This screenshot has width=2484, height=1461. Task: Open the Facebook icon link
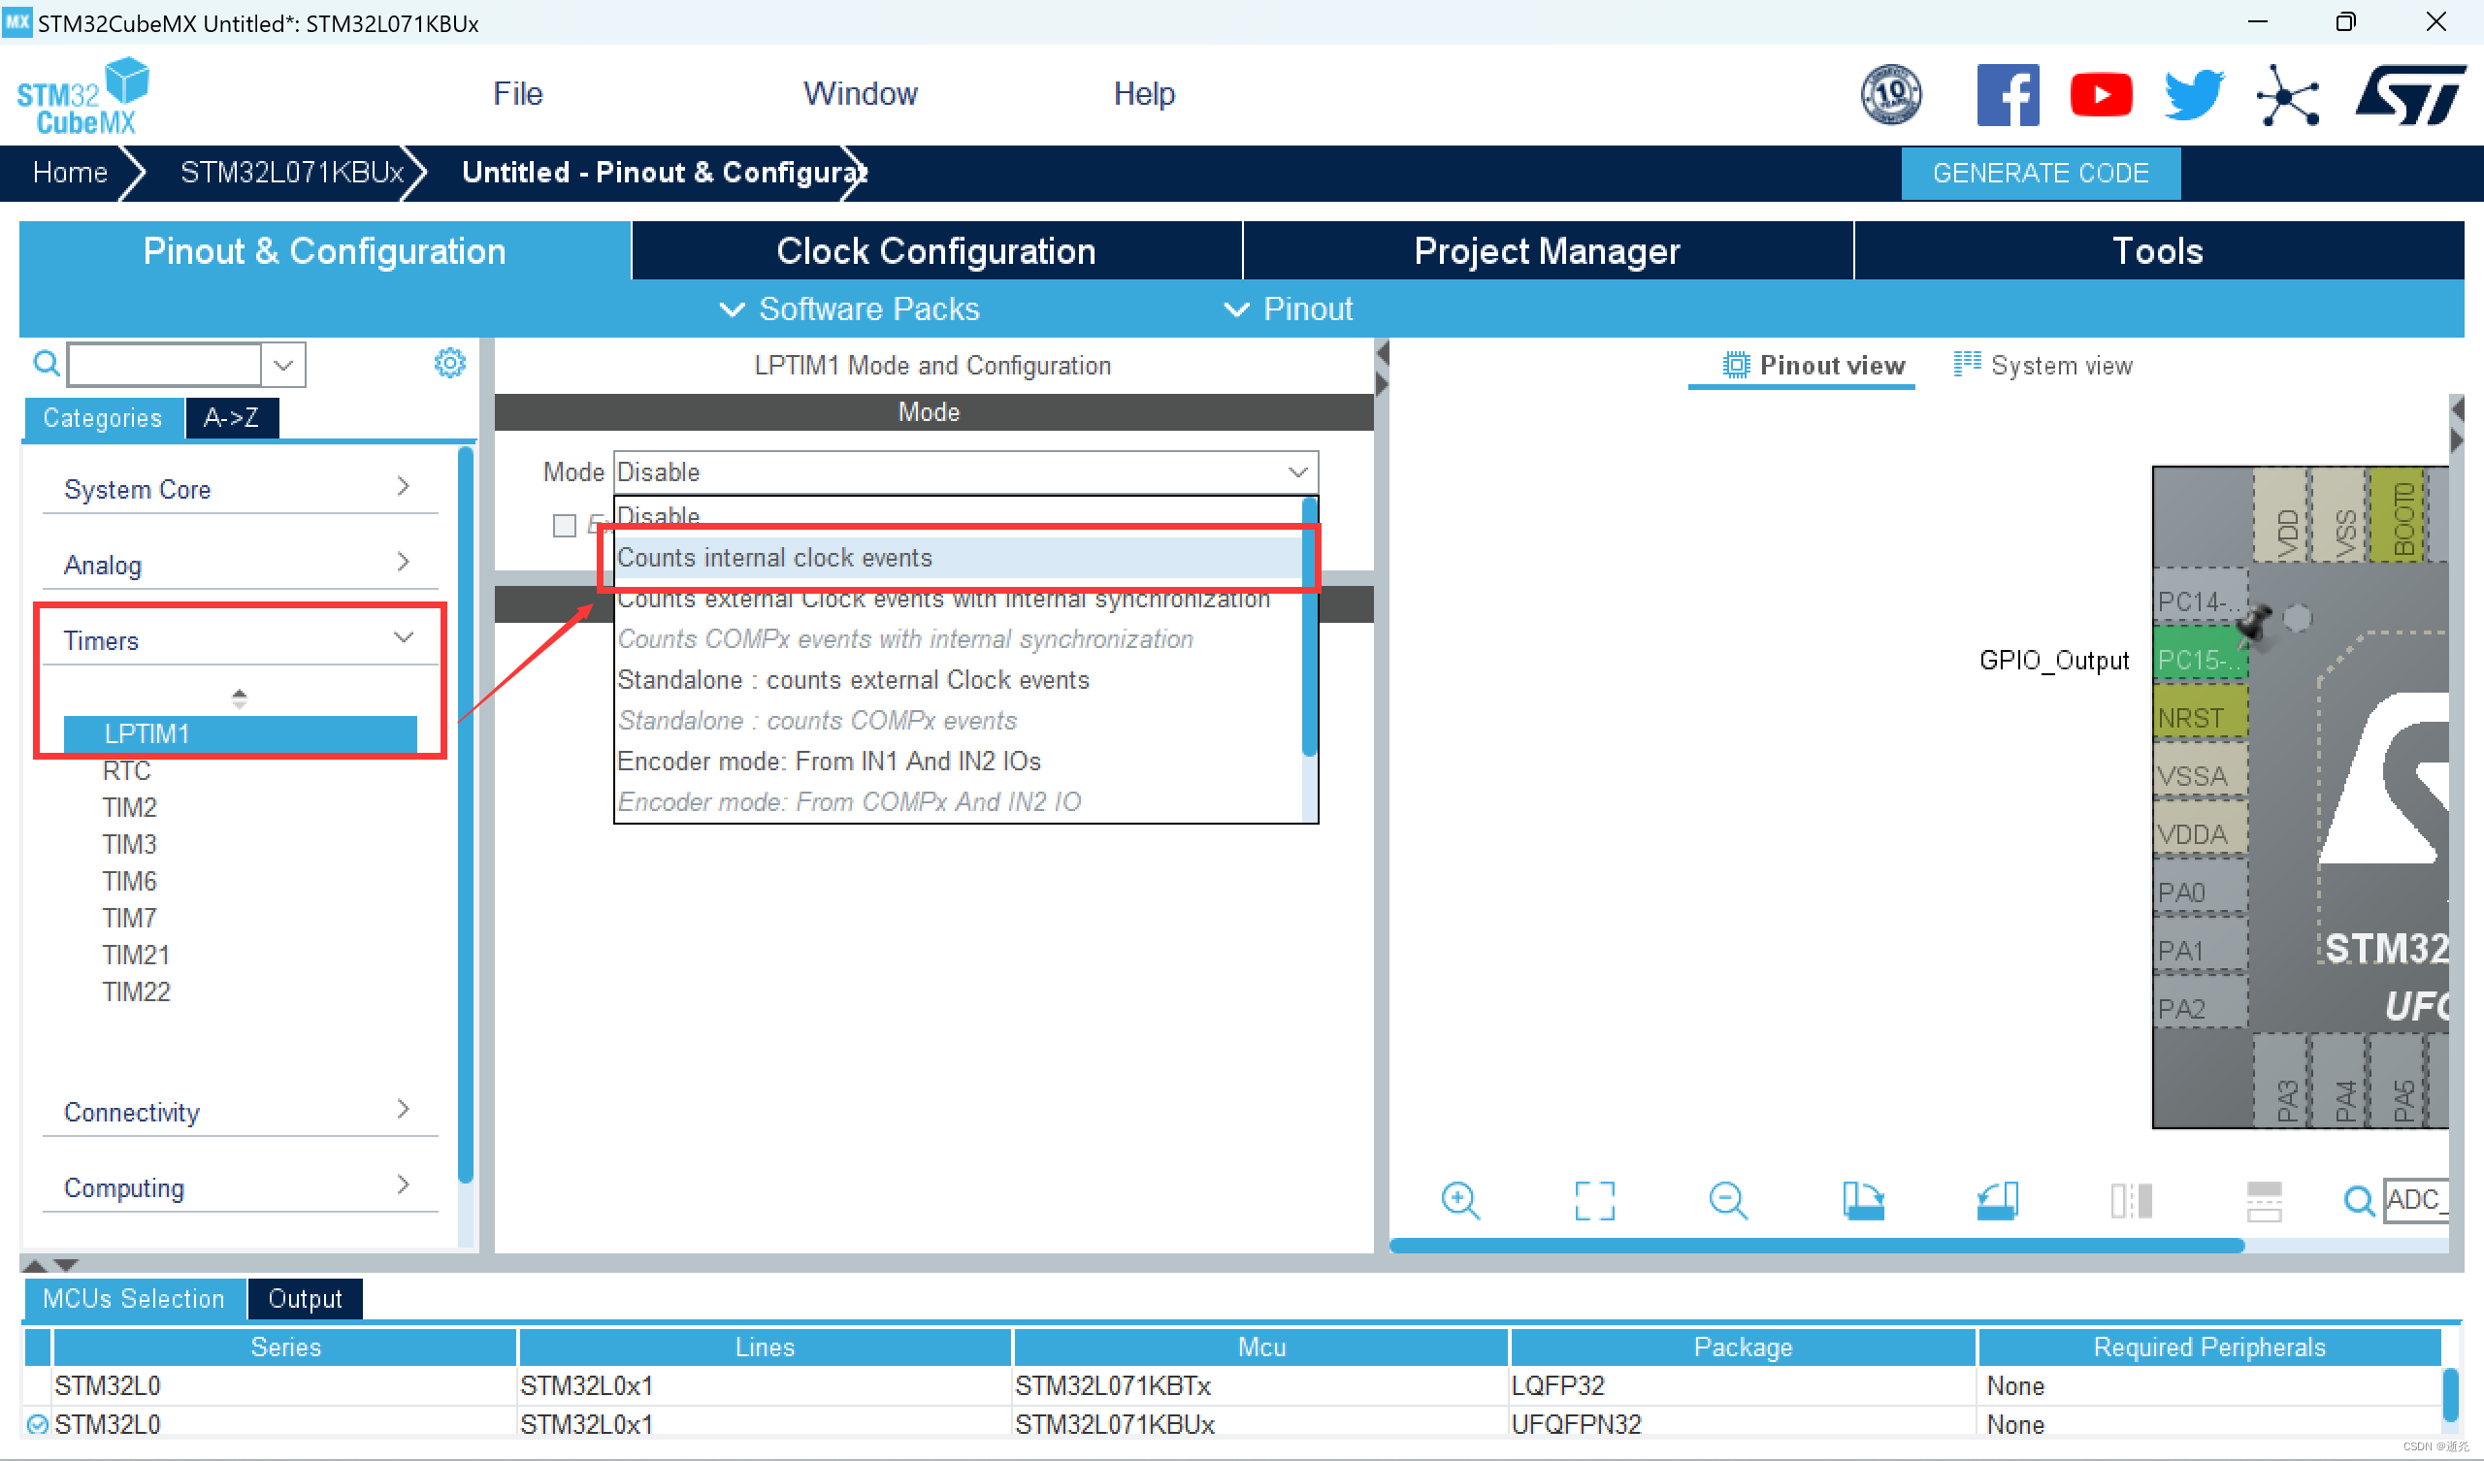(x=2007, y=95)
